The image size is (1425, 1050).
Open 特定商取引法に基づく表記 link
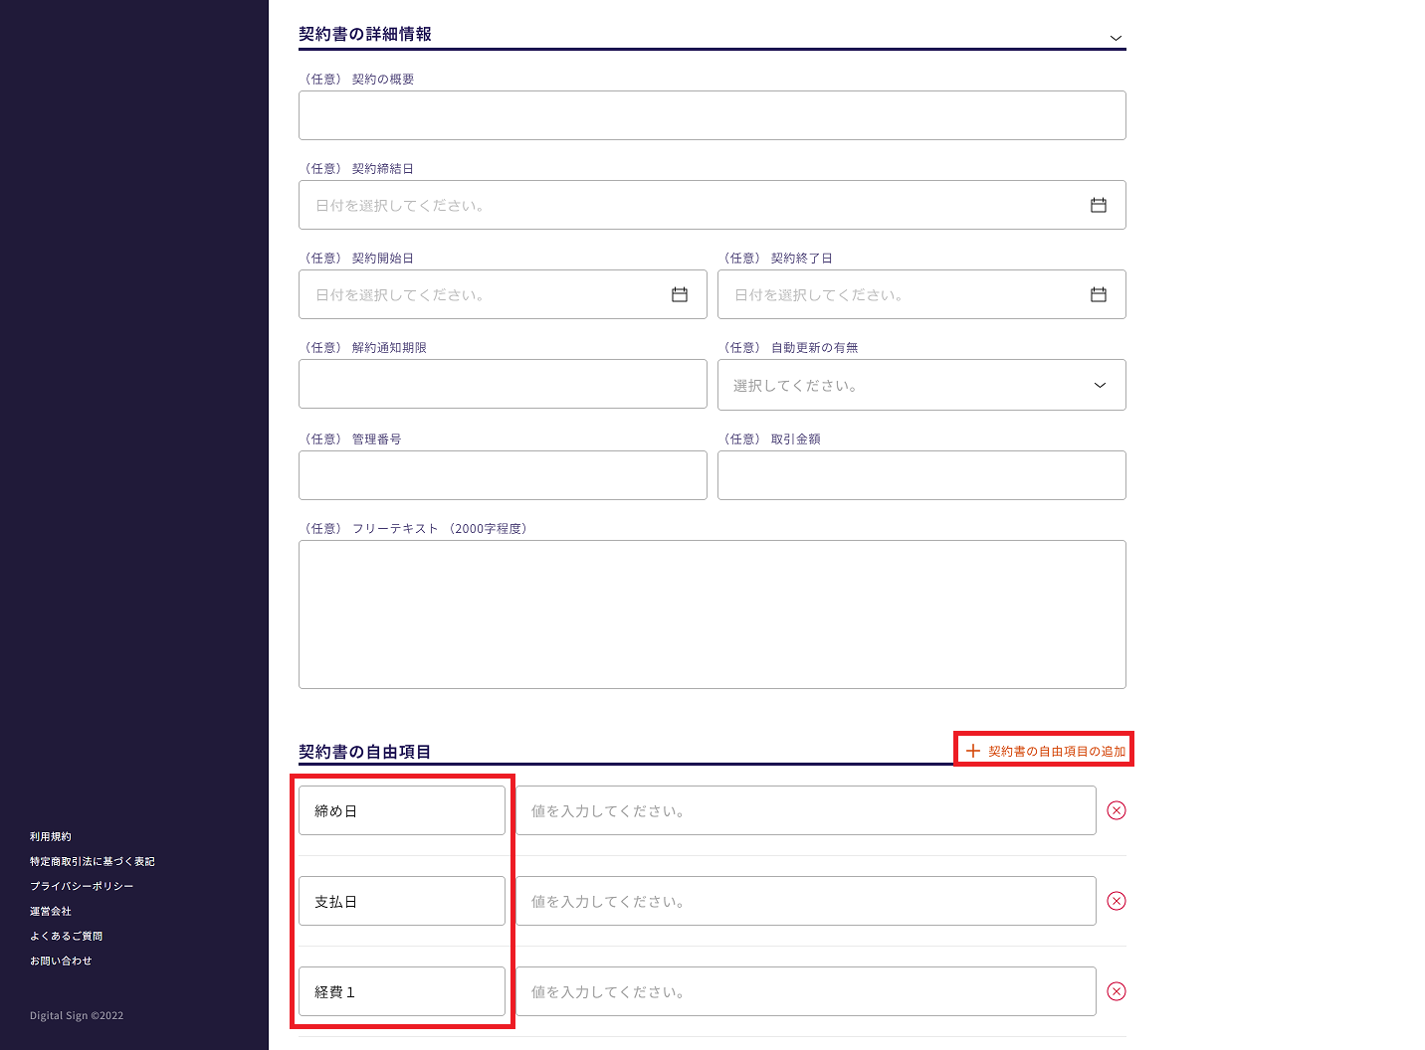93,861
